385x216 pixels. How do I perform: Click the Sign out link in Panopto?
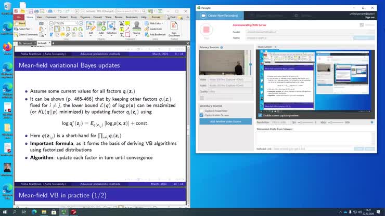point(369,18)
